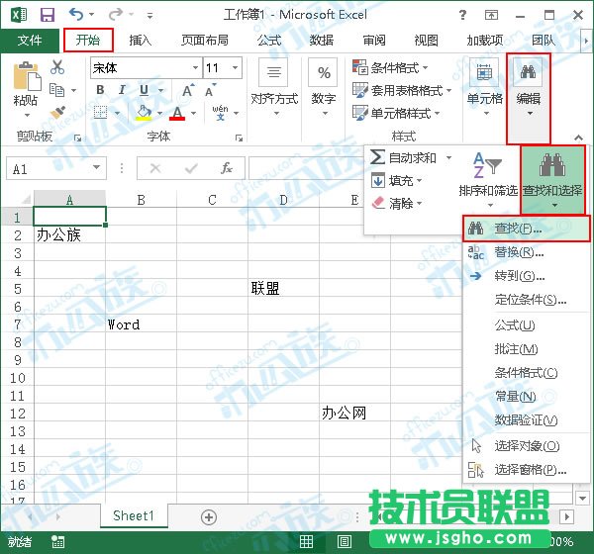Click the wén phonetic guide icon
The image size is (594, 554).
click(x=220, y=113)
